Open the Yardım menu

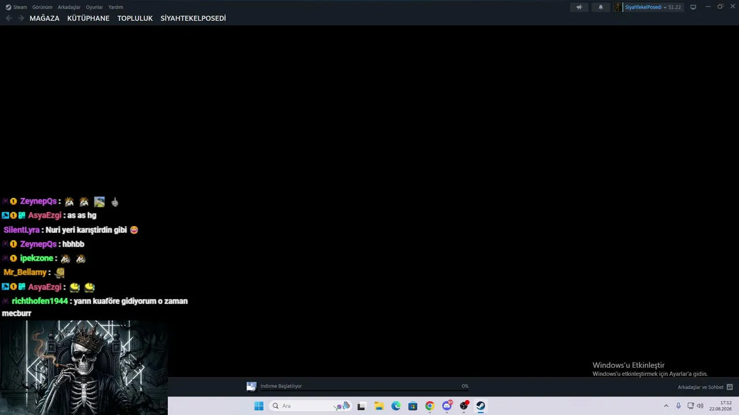[116, 7]
